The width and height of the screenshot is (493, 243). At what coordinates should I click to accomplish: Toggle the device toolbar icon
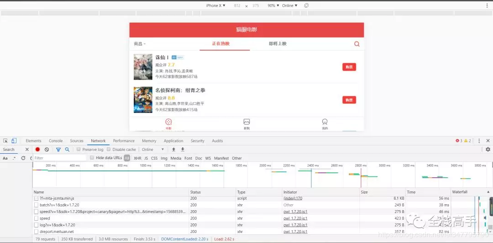tap(14, 141)
